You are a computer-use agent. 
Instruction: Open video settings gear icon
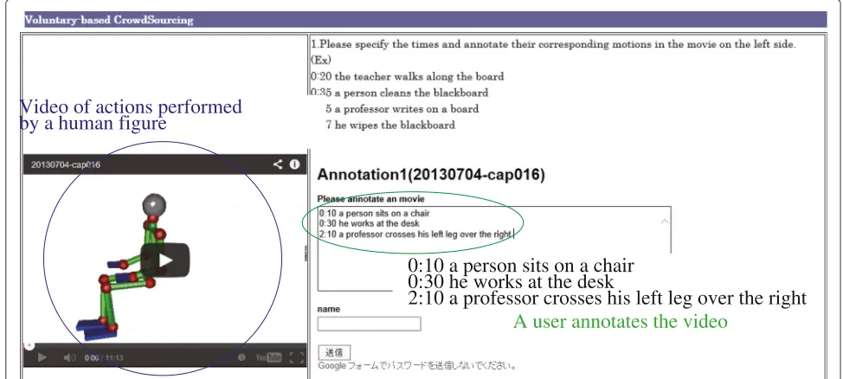point(242,357)
